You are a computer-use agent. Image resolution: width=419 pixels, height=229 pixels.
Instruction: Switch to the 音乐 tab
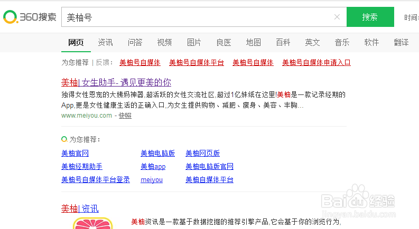(342, 42)
